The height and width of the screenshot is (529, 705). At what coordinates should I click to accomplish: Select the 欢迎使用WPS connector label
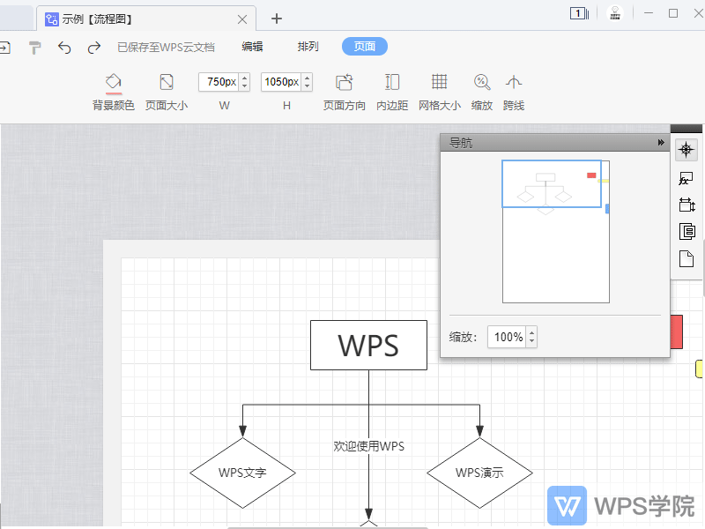pos(368,446)
